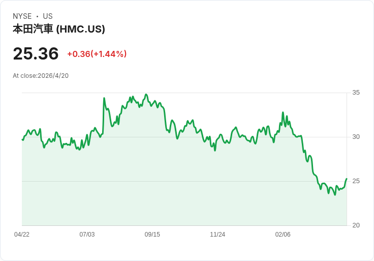Click the 30 y-axis label

coord(356,137)
